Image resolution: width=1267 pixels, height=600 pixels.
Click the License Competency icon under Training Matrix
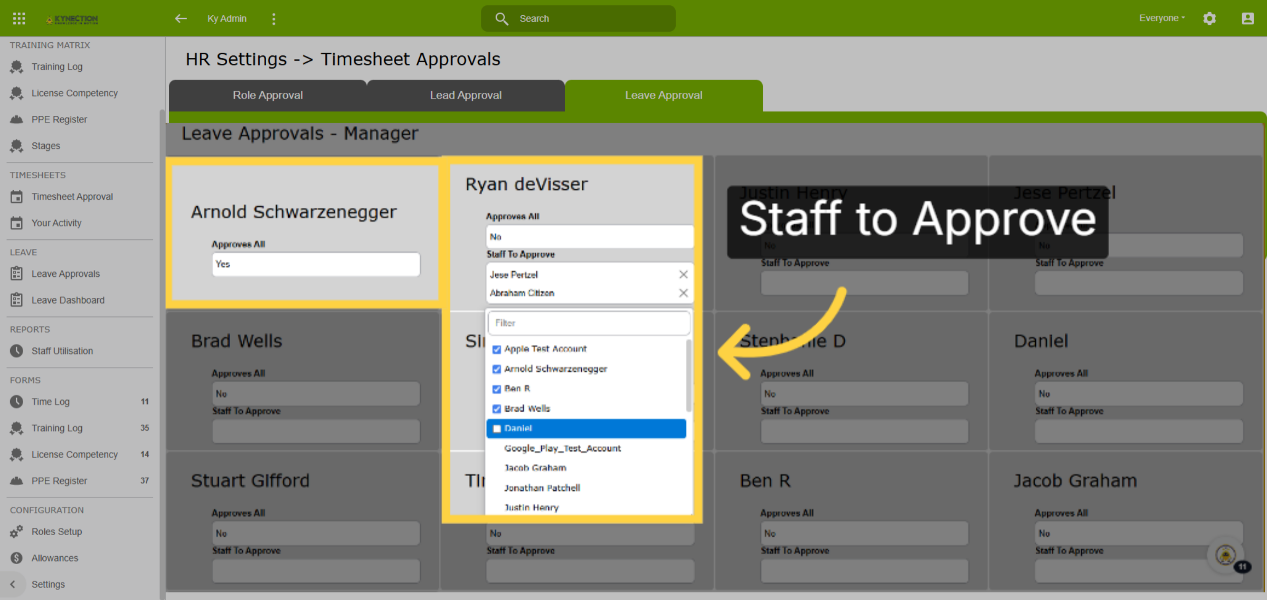(x=16, y=93)
